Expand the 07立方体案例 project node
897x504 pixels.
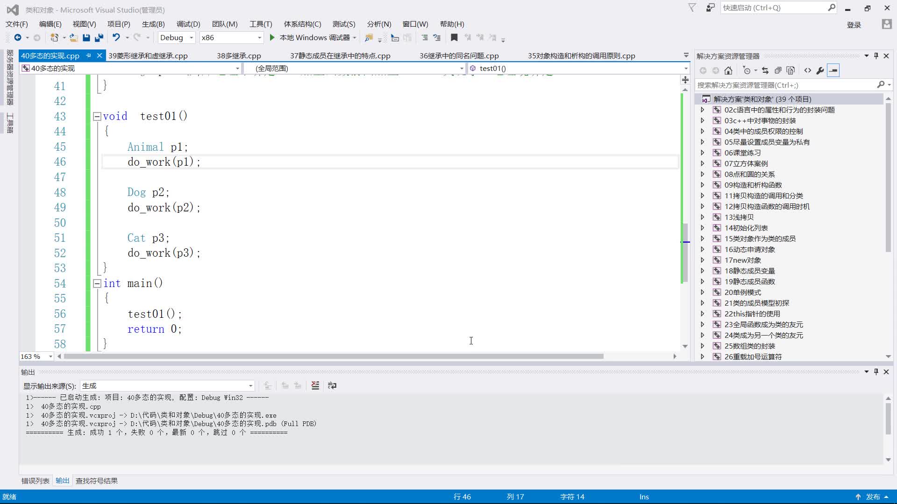(x=702, y=163)
